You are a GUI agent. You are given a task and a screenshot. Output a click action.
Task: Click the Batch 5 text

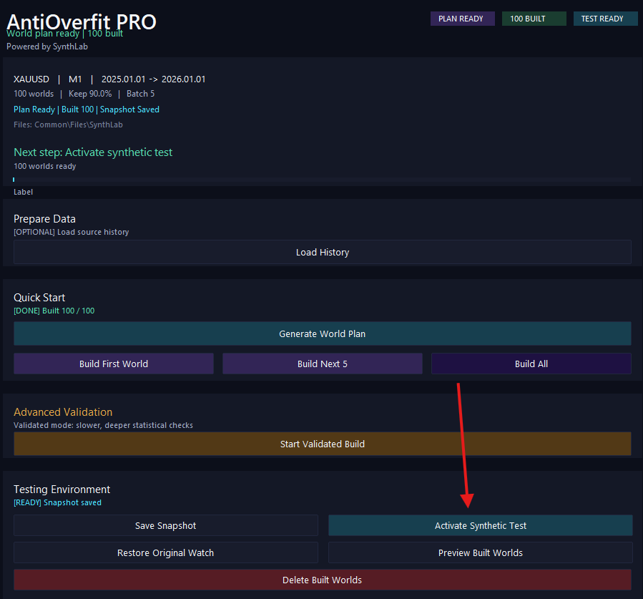point(141,94)
